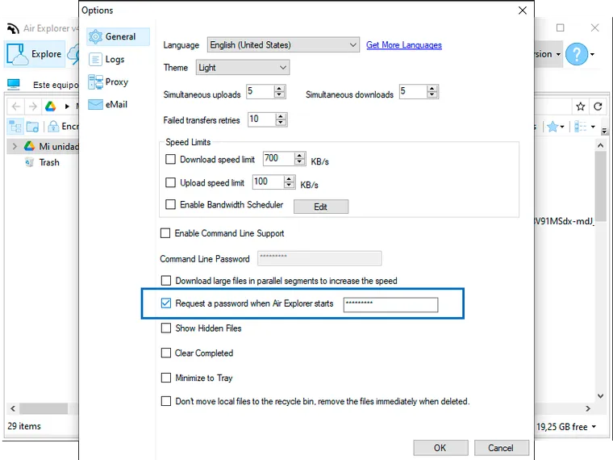Viewport: 613px width, 460px height.
Task: Enable Minimize to Tray checkbox
Action: tap(166, 378)
